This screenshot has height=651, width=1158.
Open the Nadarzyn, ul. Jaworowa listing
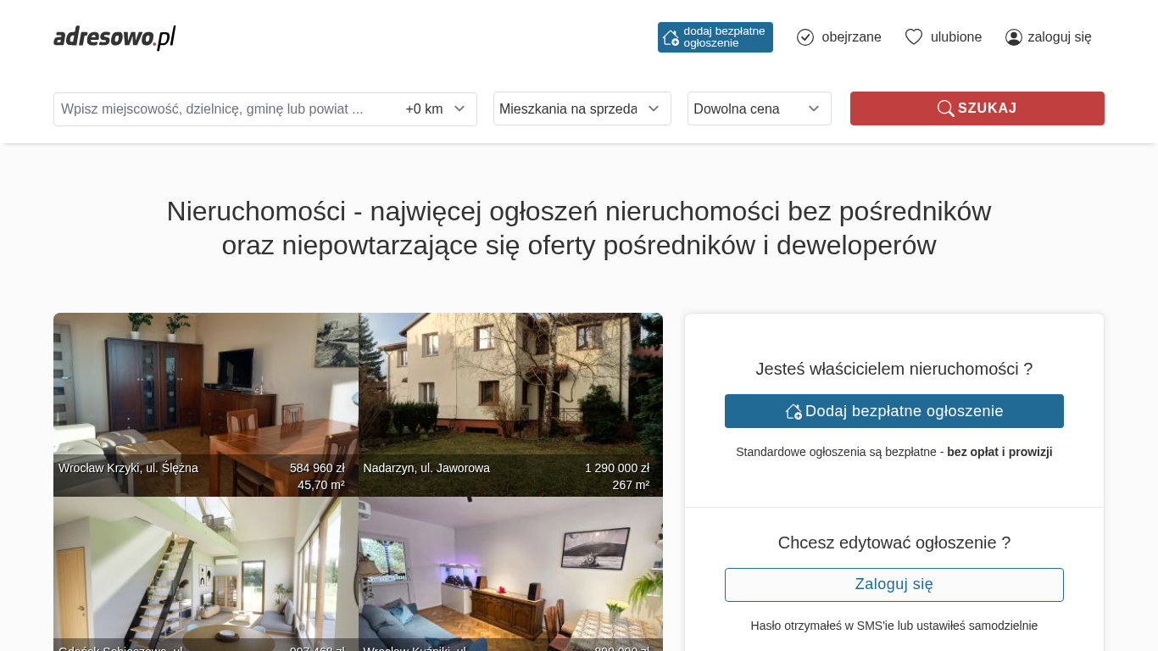tap(510, 404)
